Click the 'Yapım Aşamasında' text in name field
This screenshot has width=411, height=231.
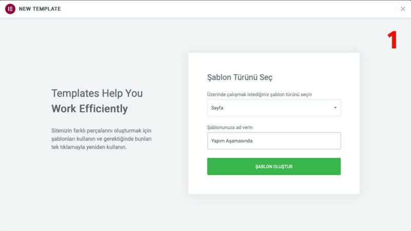click(232, 140)
